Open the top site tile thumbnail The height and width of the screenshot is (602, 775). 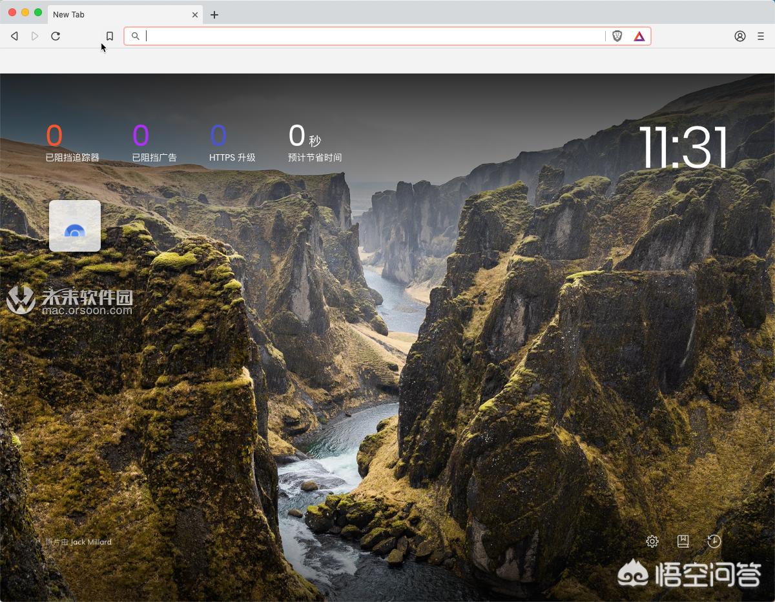coord(75,226)
